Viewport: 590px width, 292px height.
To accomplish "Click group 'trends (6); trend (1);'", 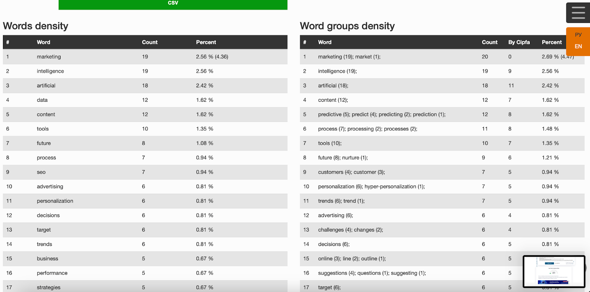I will pos(341,201).
